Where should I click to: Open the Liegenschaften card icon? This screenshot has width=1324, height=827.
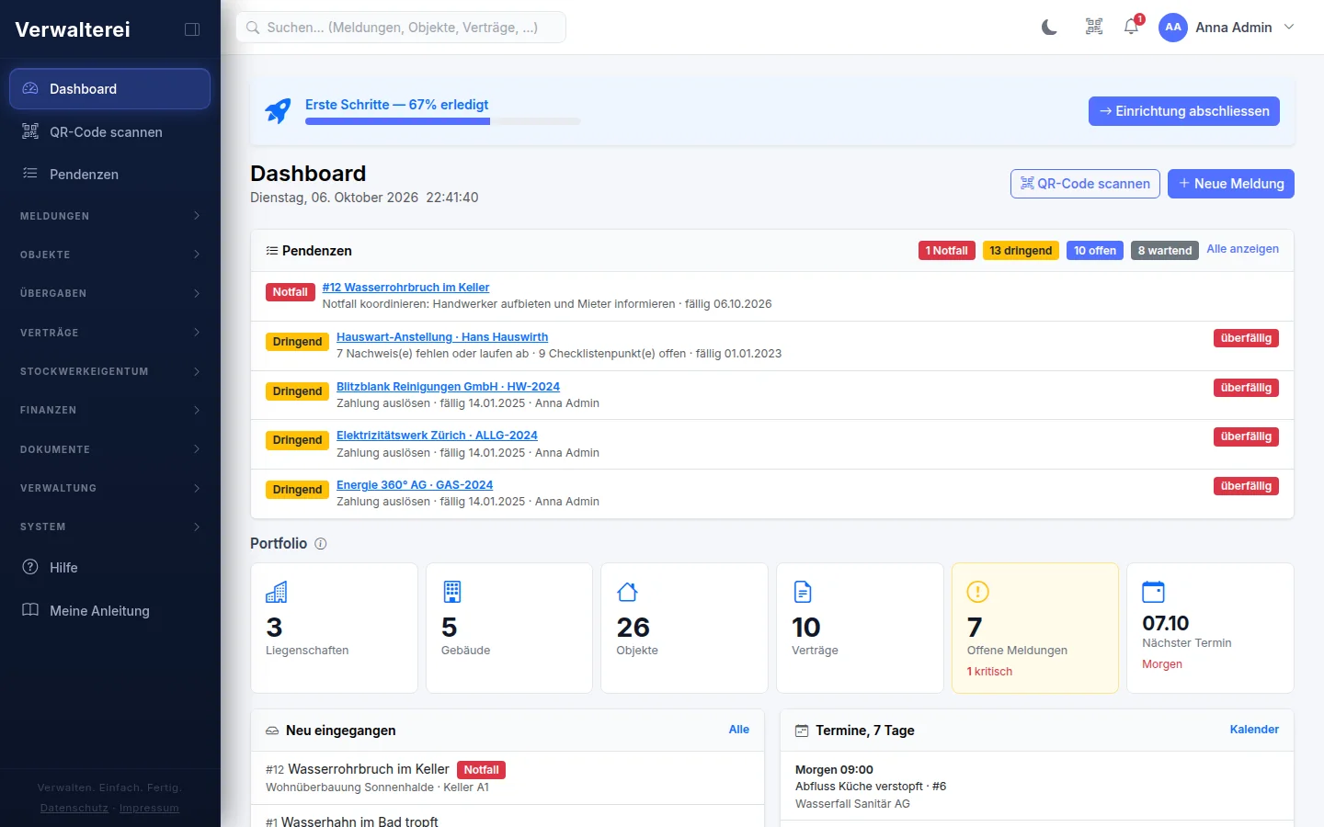point(276,592)
